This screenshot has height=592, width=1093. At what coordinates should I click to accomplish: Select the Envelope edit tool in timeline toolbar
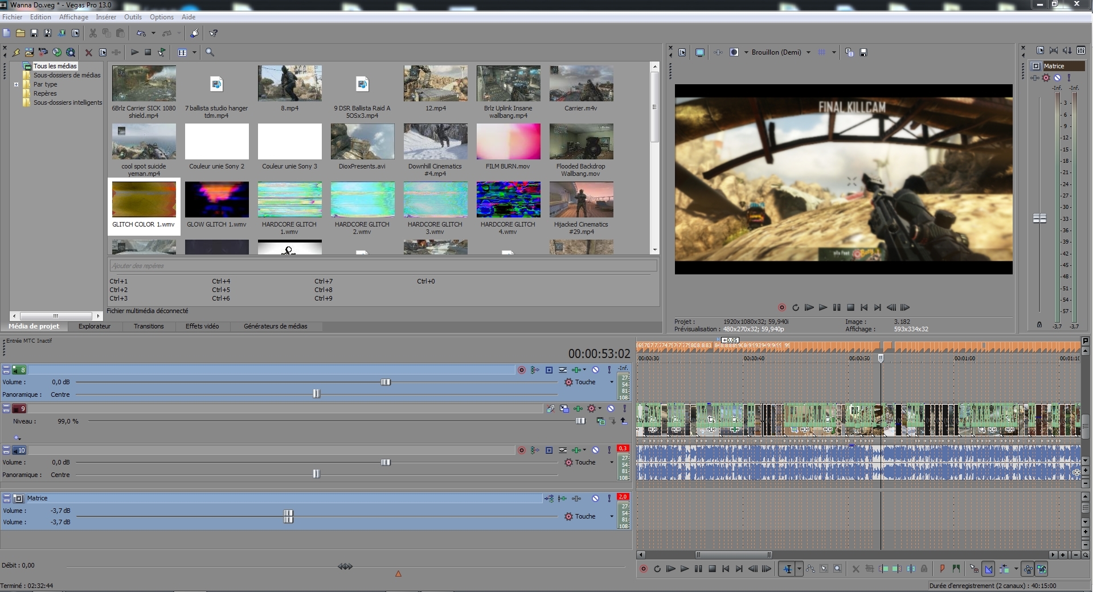[x=810, y=569]
